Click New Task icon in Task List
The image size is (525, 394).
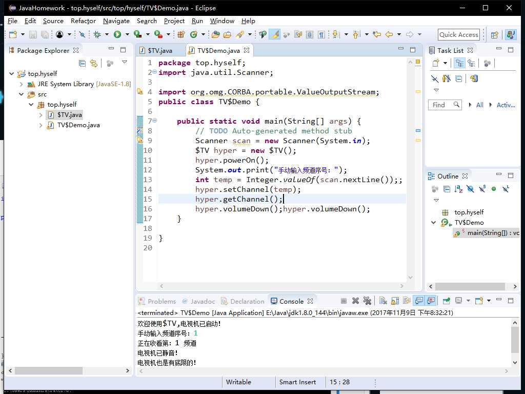point(436,63)
